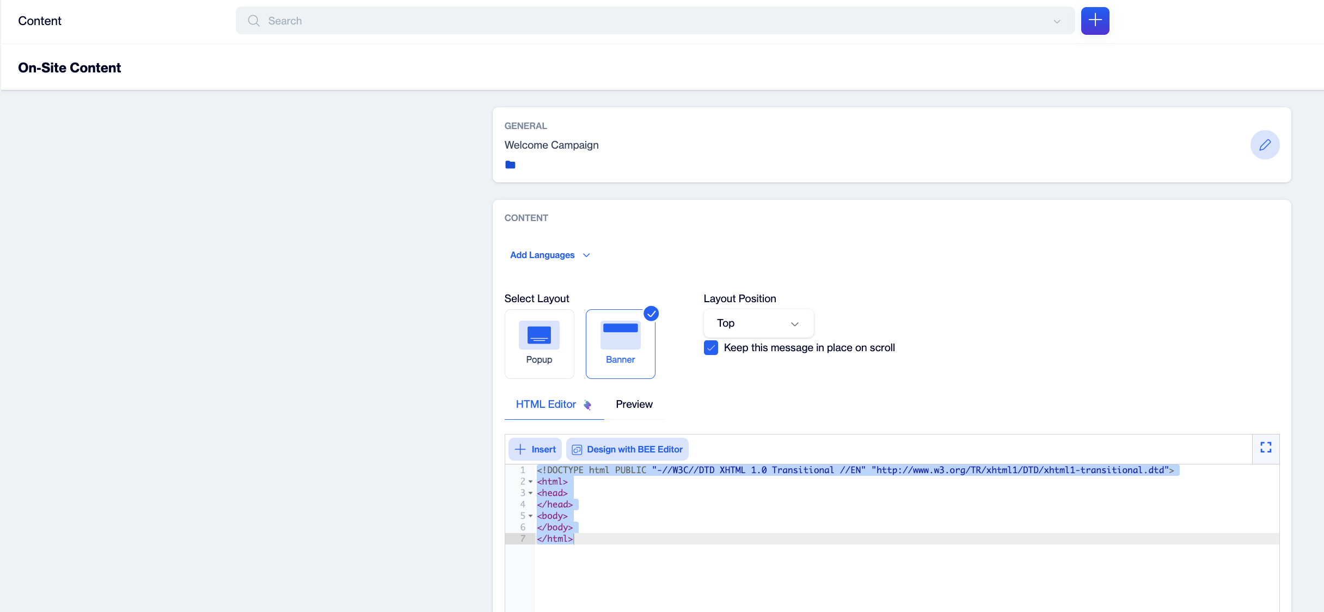Click line number 7 in the gutter
This screenshot has height=612, width=1324.
click(523, 539)
